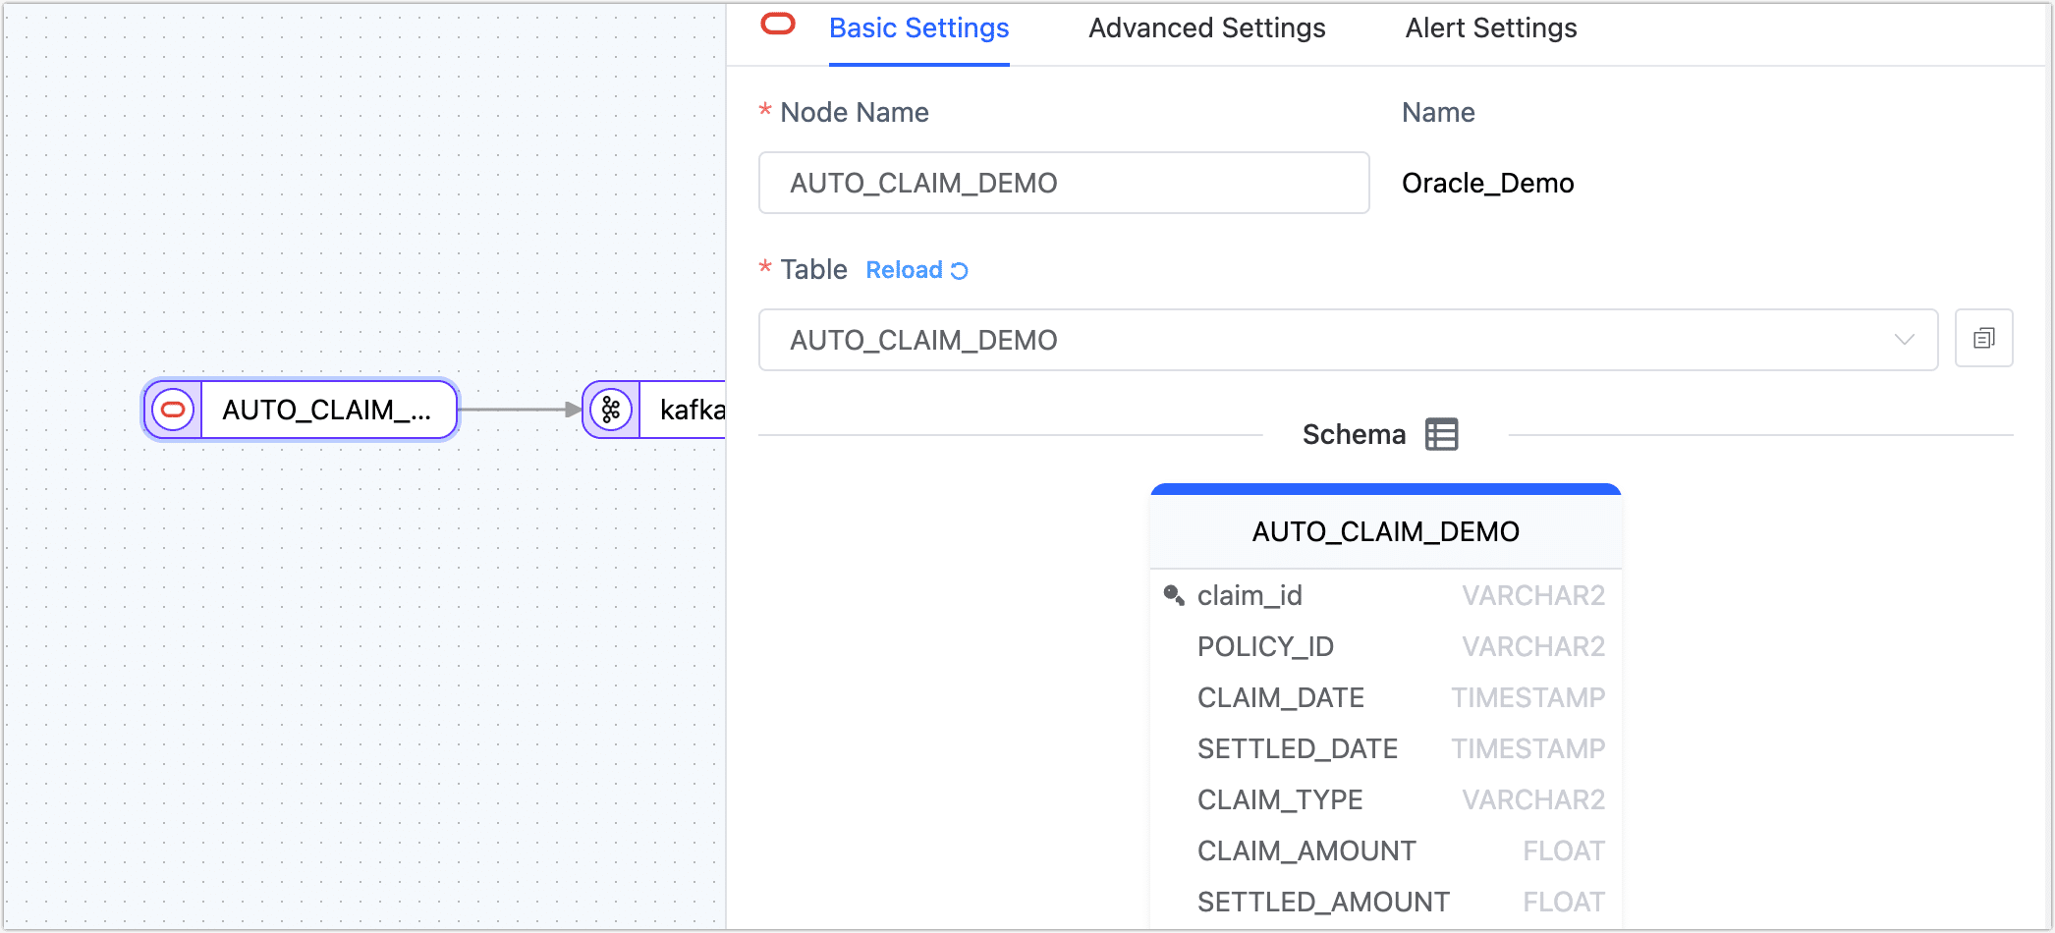Click the table grid icon next to Schema

coord(1441,433)
